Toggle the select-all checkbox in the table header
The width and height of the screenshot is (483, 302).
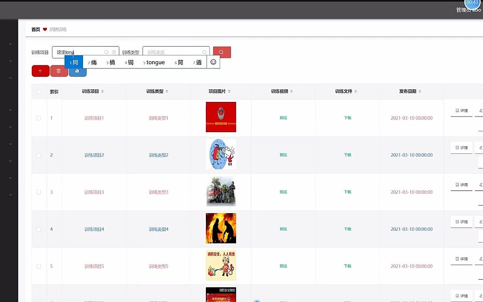point(39,91)
